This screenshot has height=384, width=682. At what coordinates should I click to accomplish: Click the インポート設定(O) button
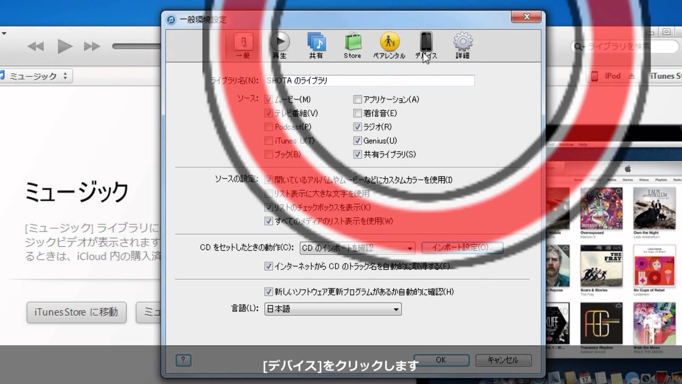click(x=462, y=247)
